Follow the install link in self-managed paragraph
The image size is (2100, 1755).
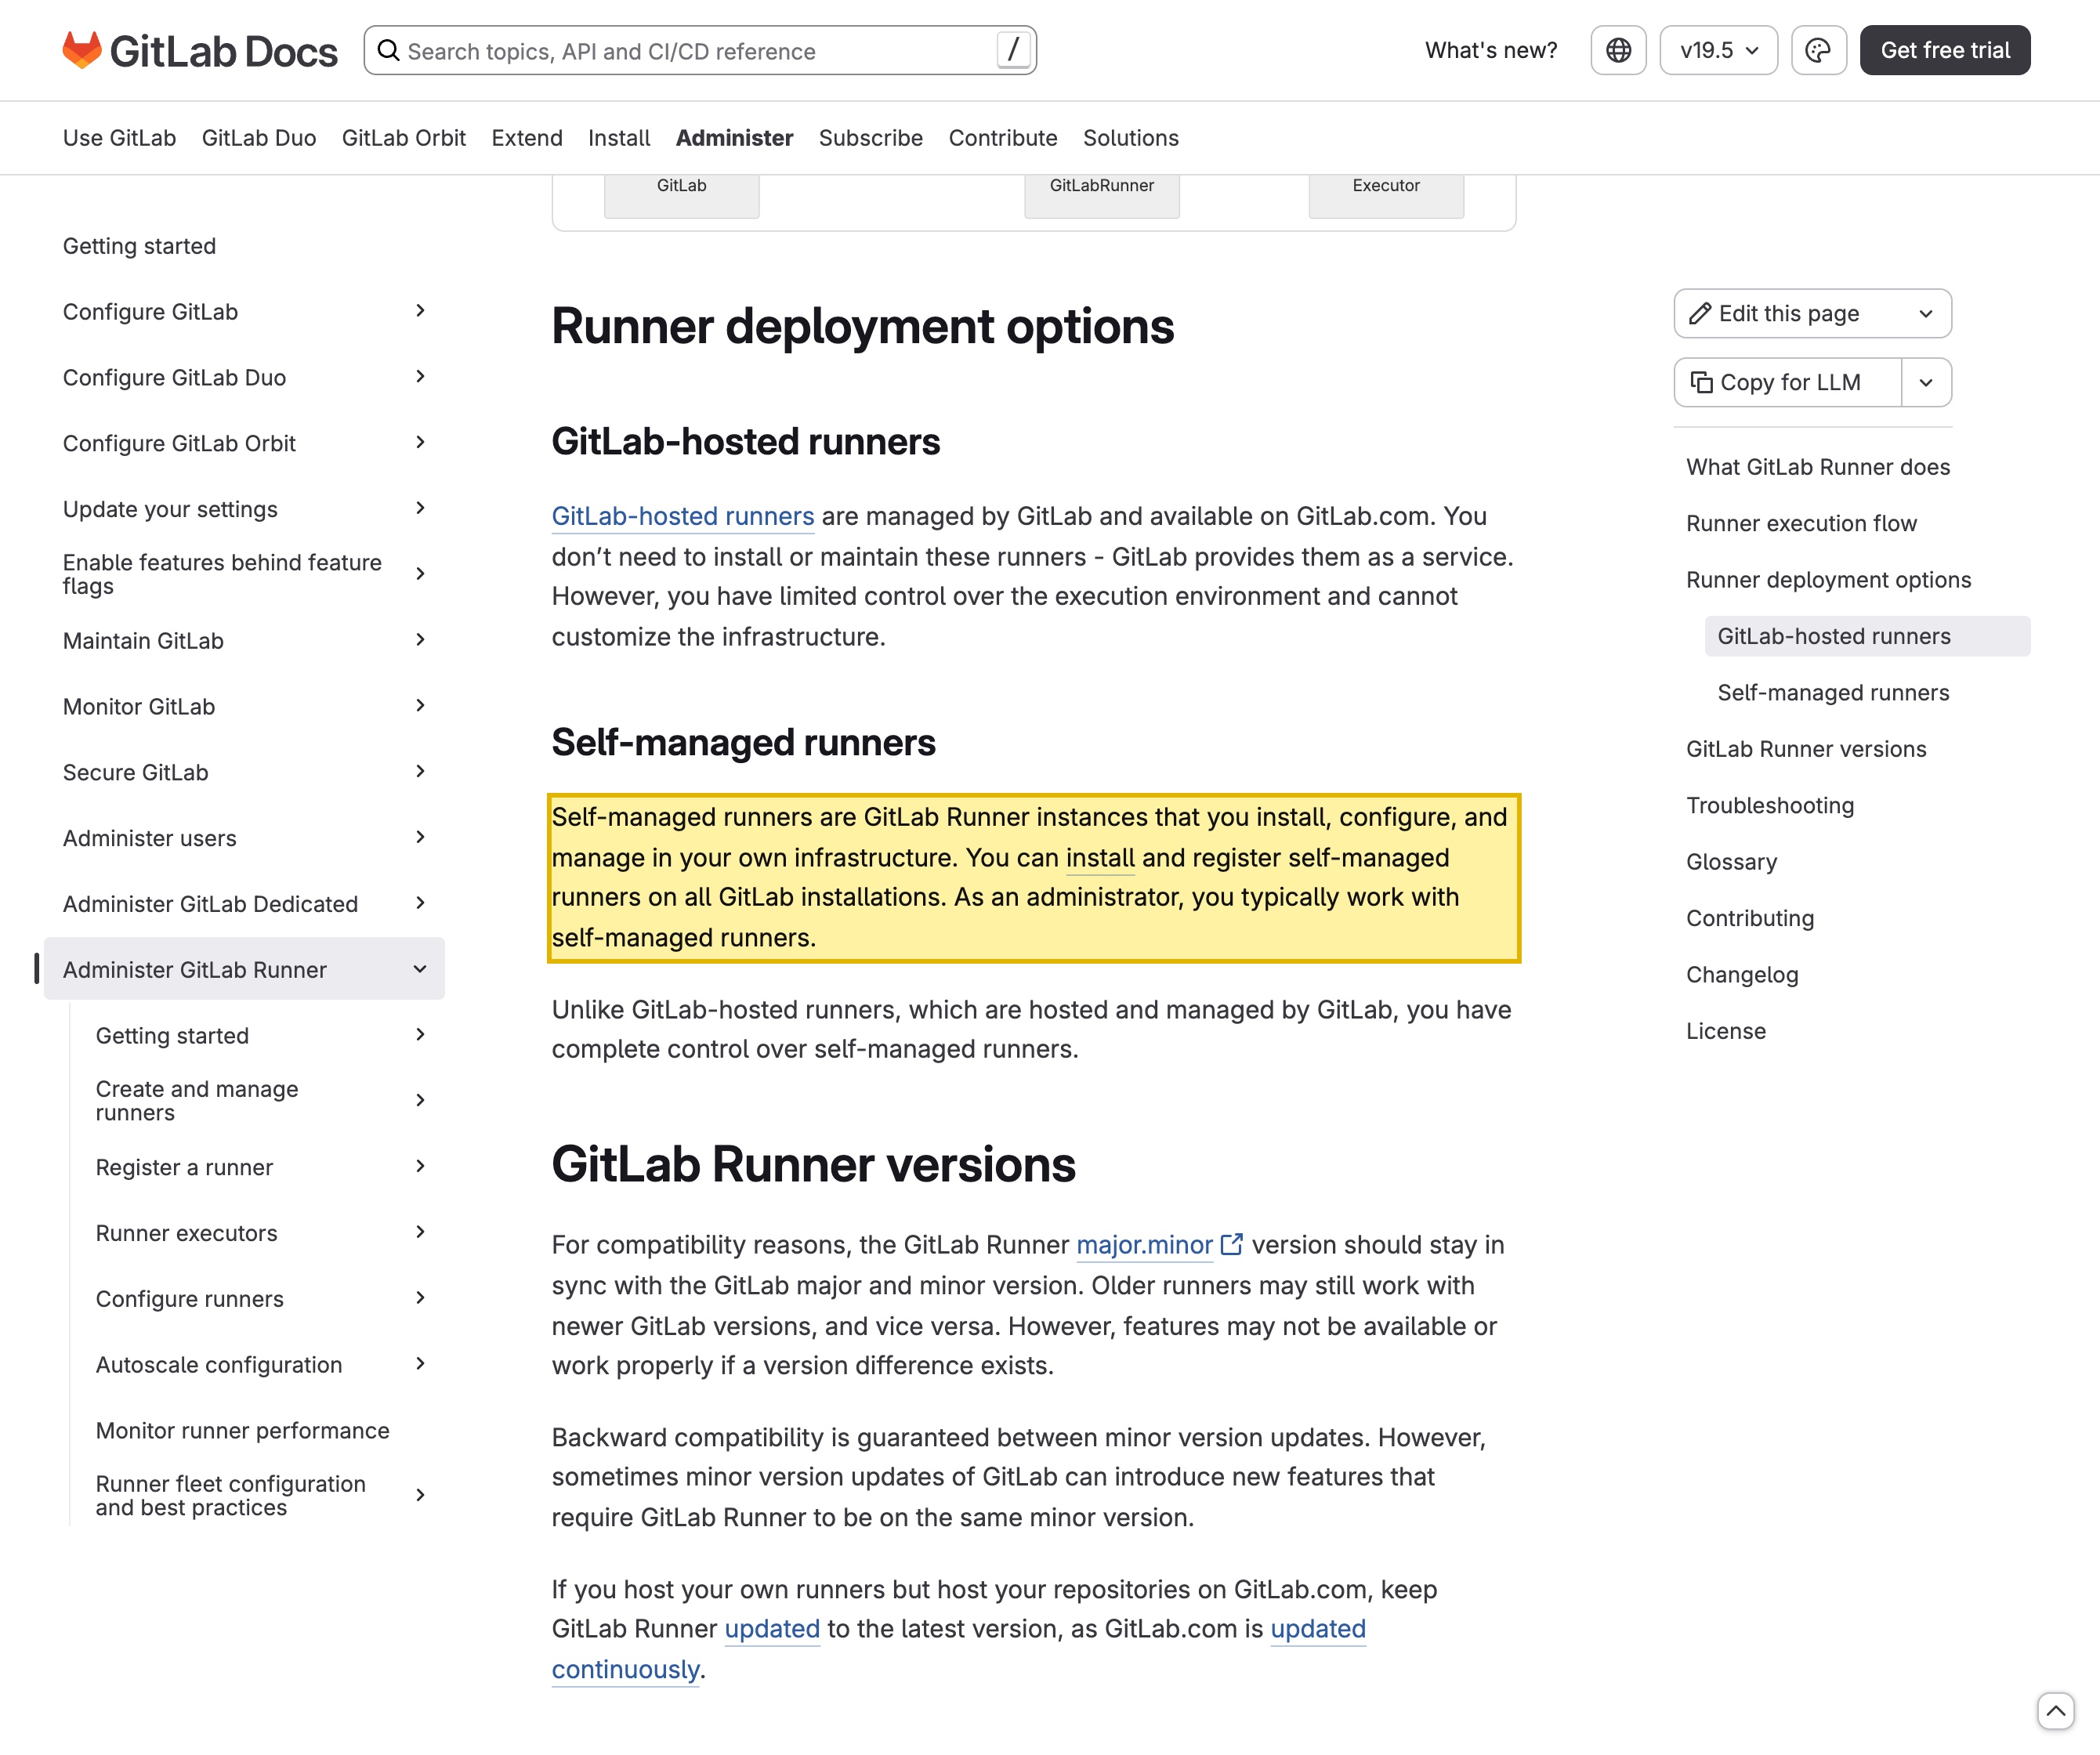click(1100, 858)
